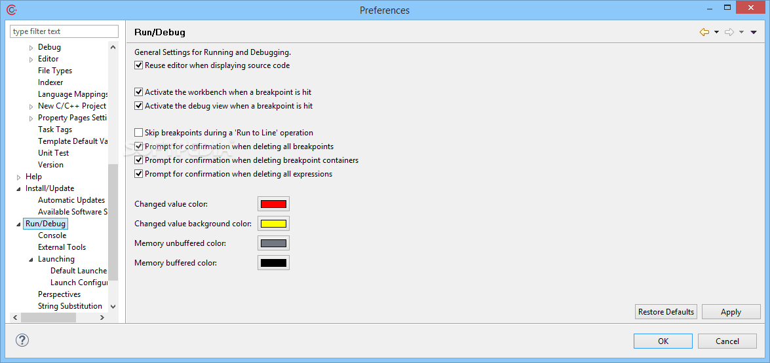Viewport: 770px width, 363px height.
Task: Open Launch Configurations page
Action: tap(79, 282)
